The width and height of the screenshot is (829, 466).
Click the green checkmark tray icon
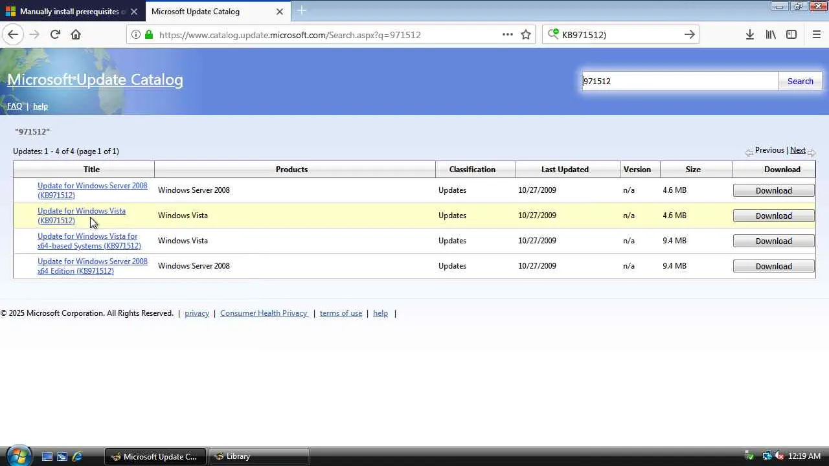click(x=749, y=456)
